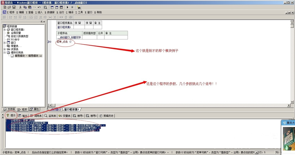Close the bottom output panel
Screen dimensions: 295x155
[x=3, y=115]
